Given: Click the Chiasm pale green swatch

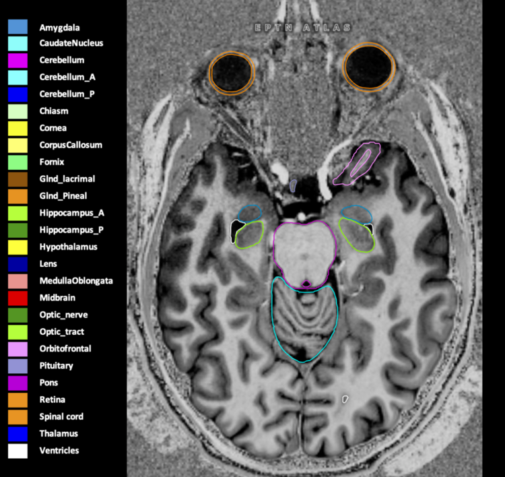Looking at the screenshot, I should tap(18, 111).
